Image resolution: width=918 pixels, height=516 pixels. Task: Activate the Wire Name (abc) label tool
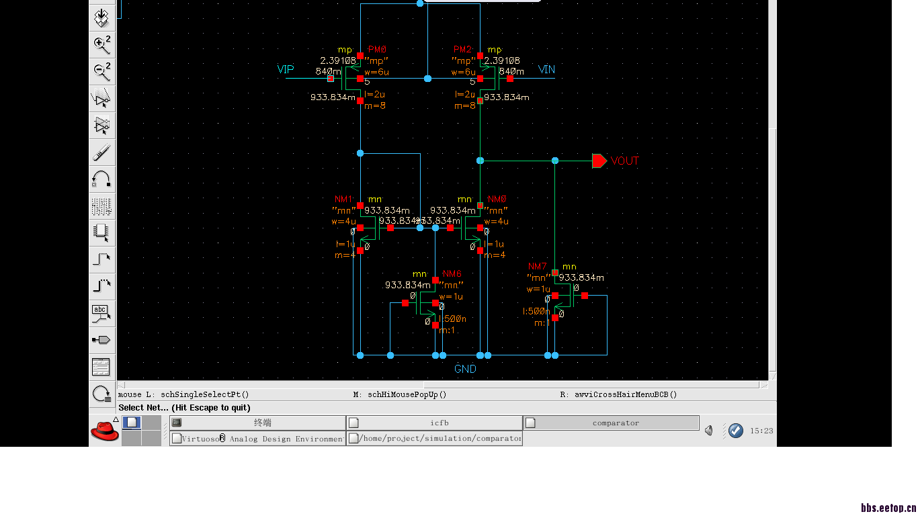[101, 313]
